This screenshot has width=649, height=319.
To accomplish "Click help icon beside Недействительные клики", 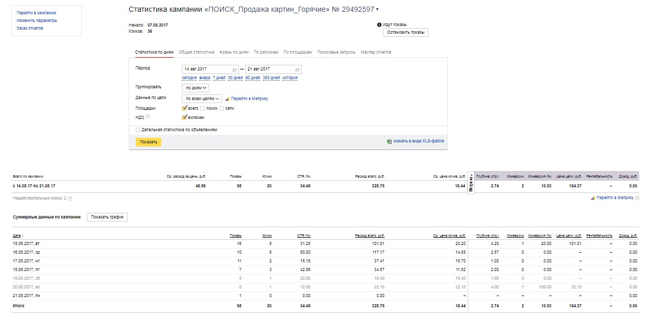I will click(70, 199).
